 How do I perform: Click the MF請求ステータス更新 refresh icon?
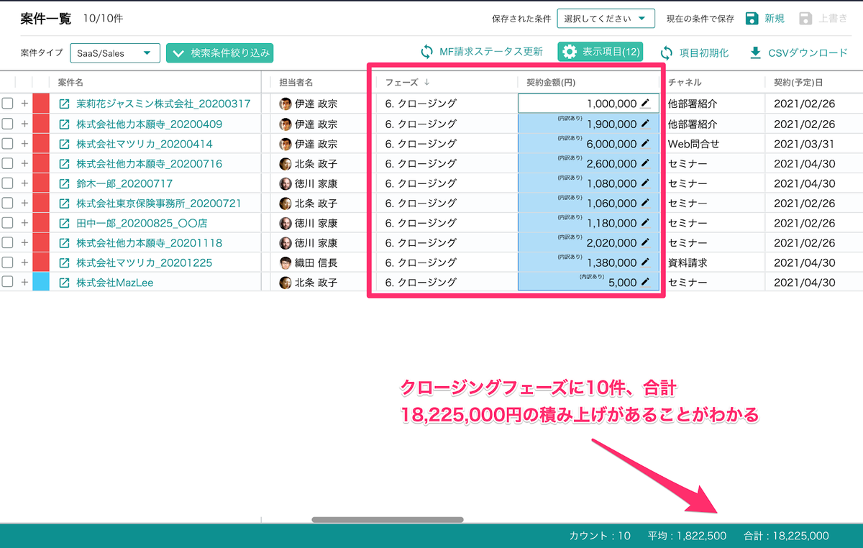click(427, 52)
